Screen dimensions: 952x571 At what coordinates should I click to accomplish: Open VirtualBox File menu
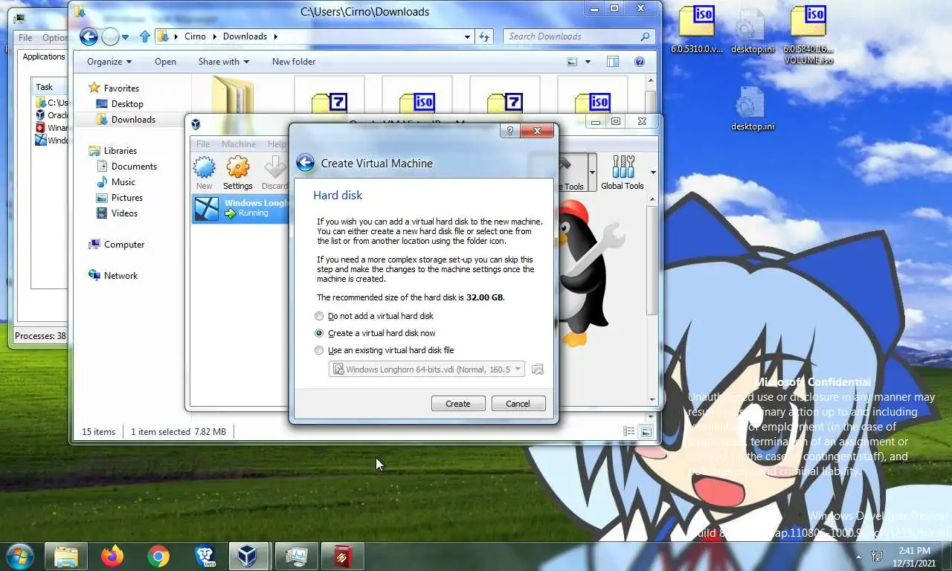tap(203, 144)
